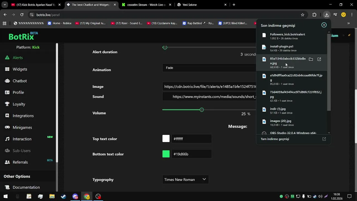Open 85a1134b3abccb332 jpg in new tab icon
357x201 pixels.
point(319,59)
